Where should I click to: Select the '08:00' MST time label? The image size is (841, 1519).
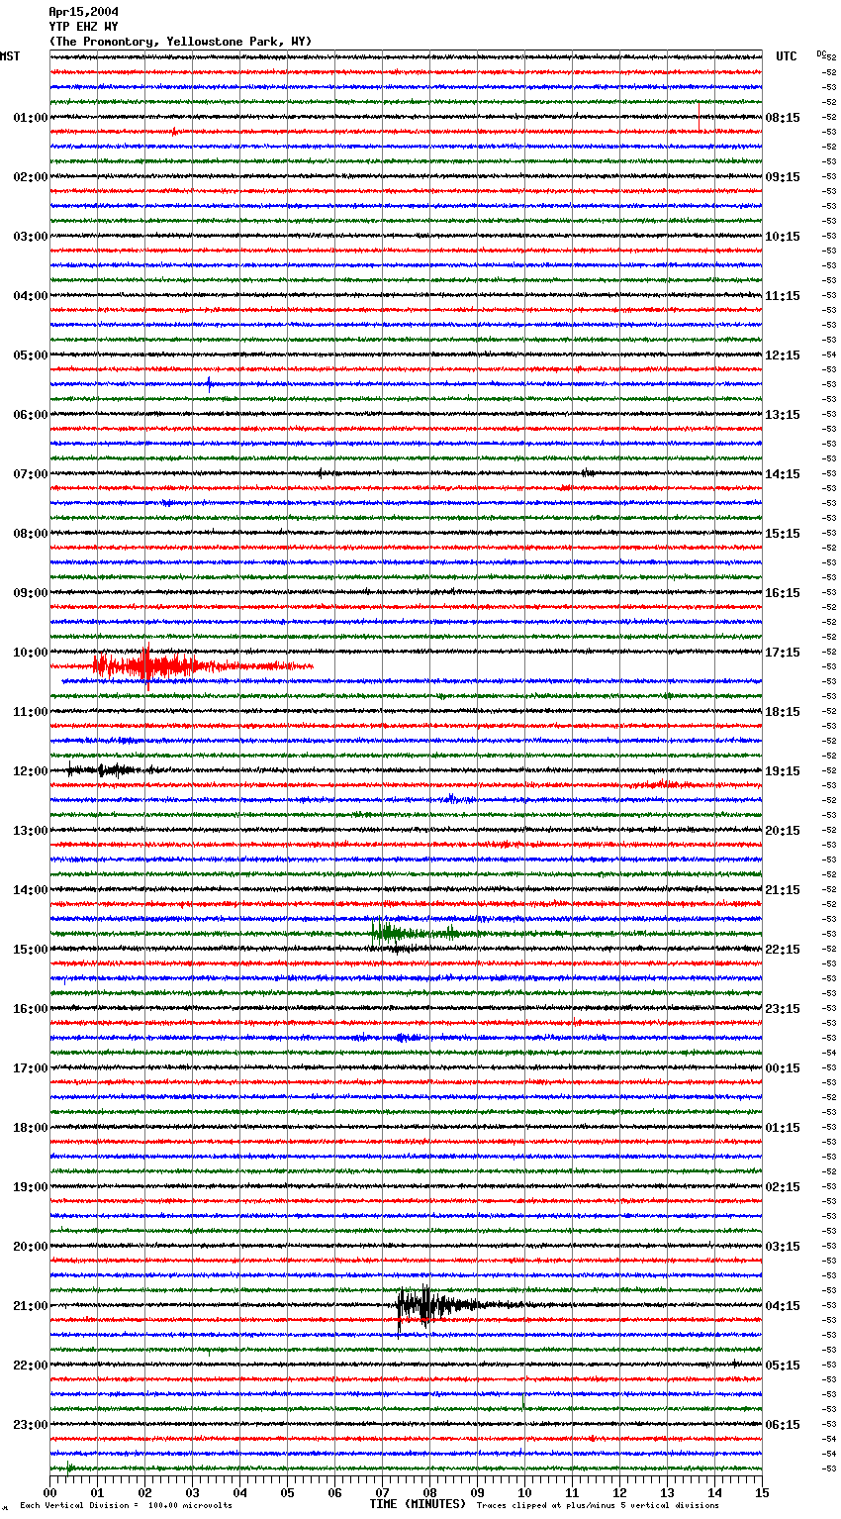coord(30,534)
